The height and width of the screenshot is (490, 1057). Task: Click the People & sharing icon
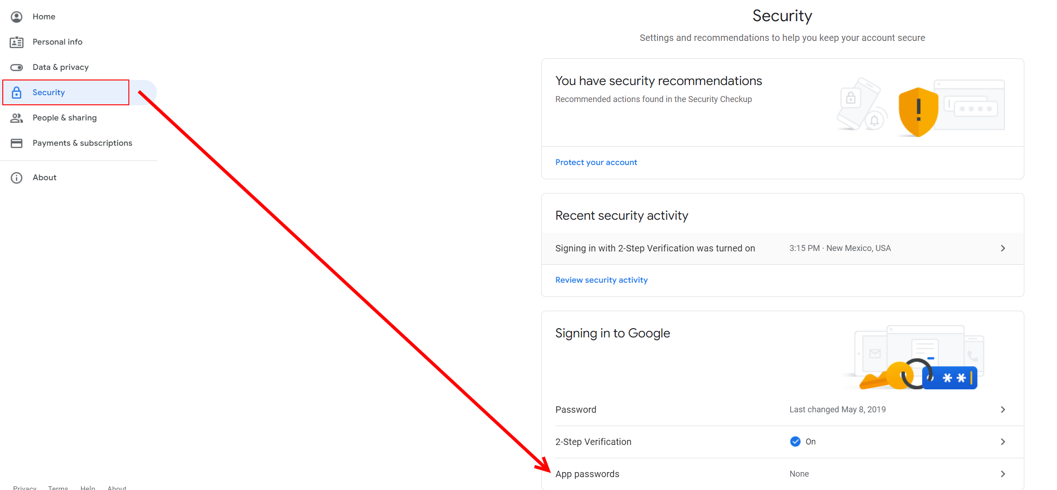coord(17,118)
